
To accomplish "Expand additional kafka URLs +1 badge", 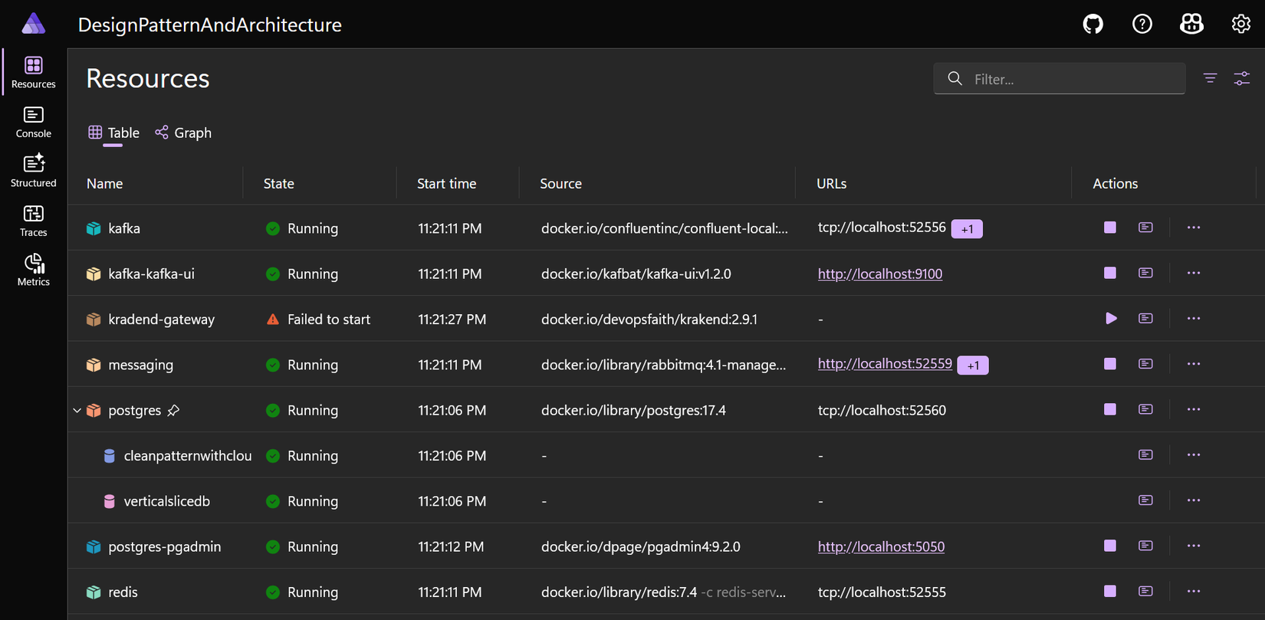I will [x=967, y=229].
